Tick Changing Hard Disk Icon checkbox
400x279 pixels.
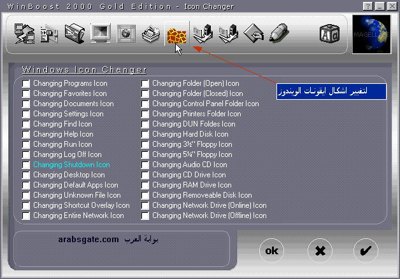(145, 134)
